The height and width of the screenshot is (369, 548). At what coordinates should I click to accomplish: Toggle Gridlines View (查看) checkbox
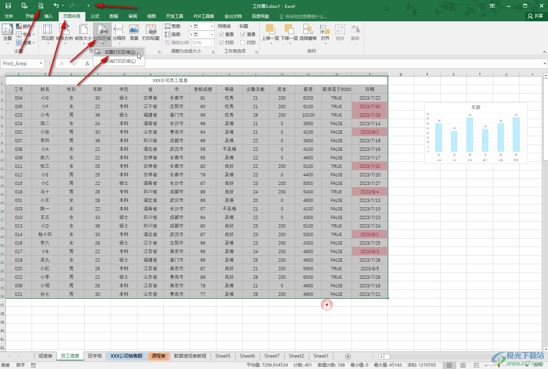tap(221, 34)
